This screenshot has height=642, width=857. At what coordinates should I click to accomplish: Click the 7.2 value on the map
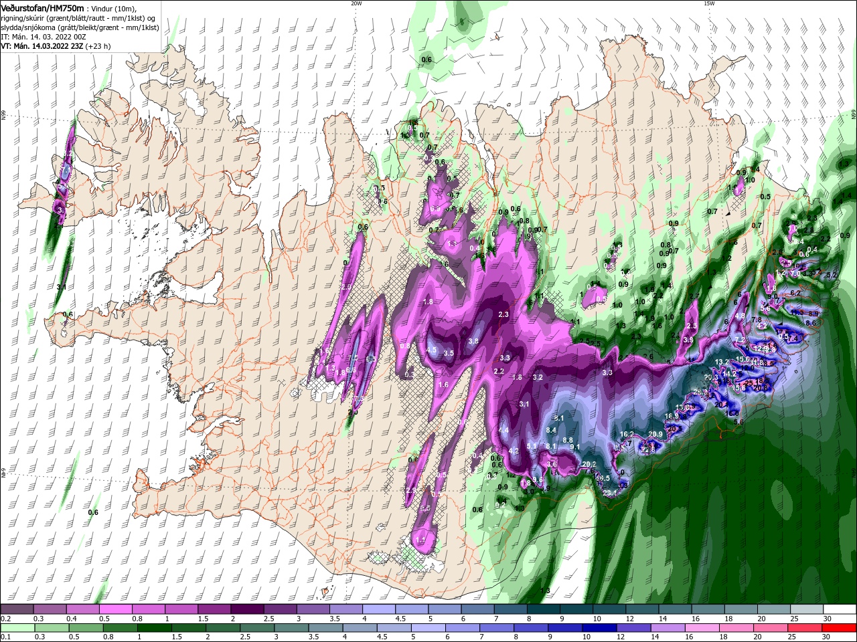[740, 340]
